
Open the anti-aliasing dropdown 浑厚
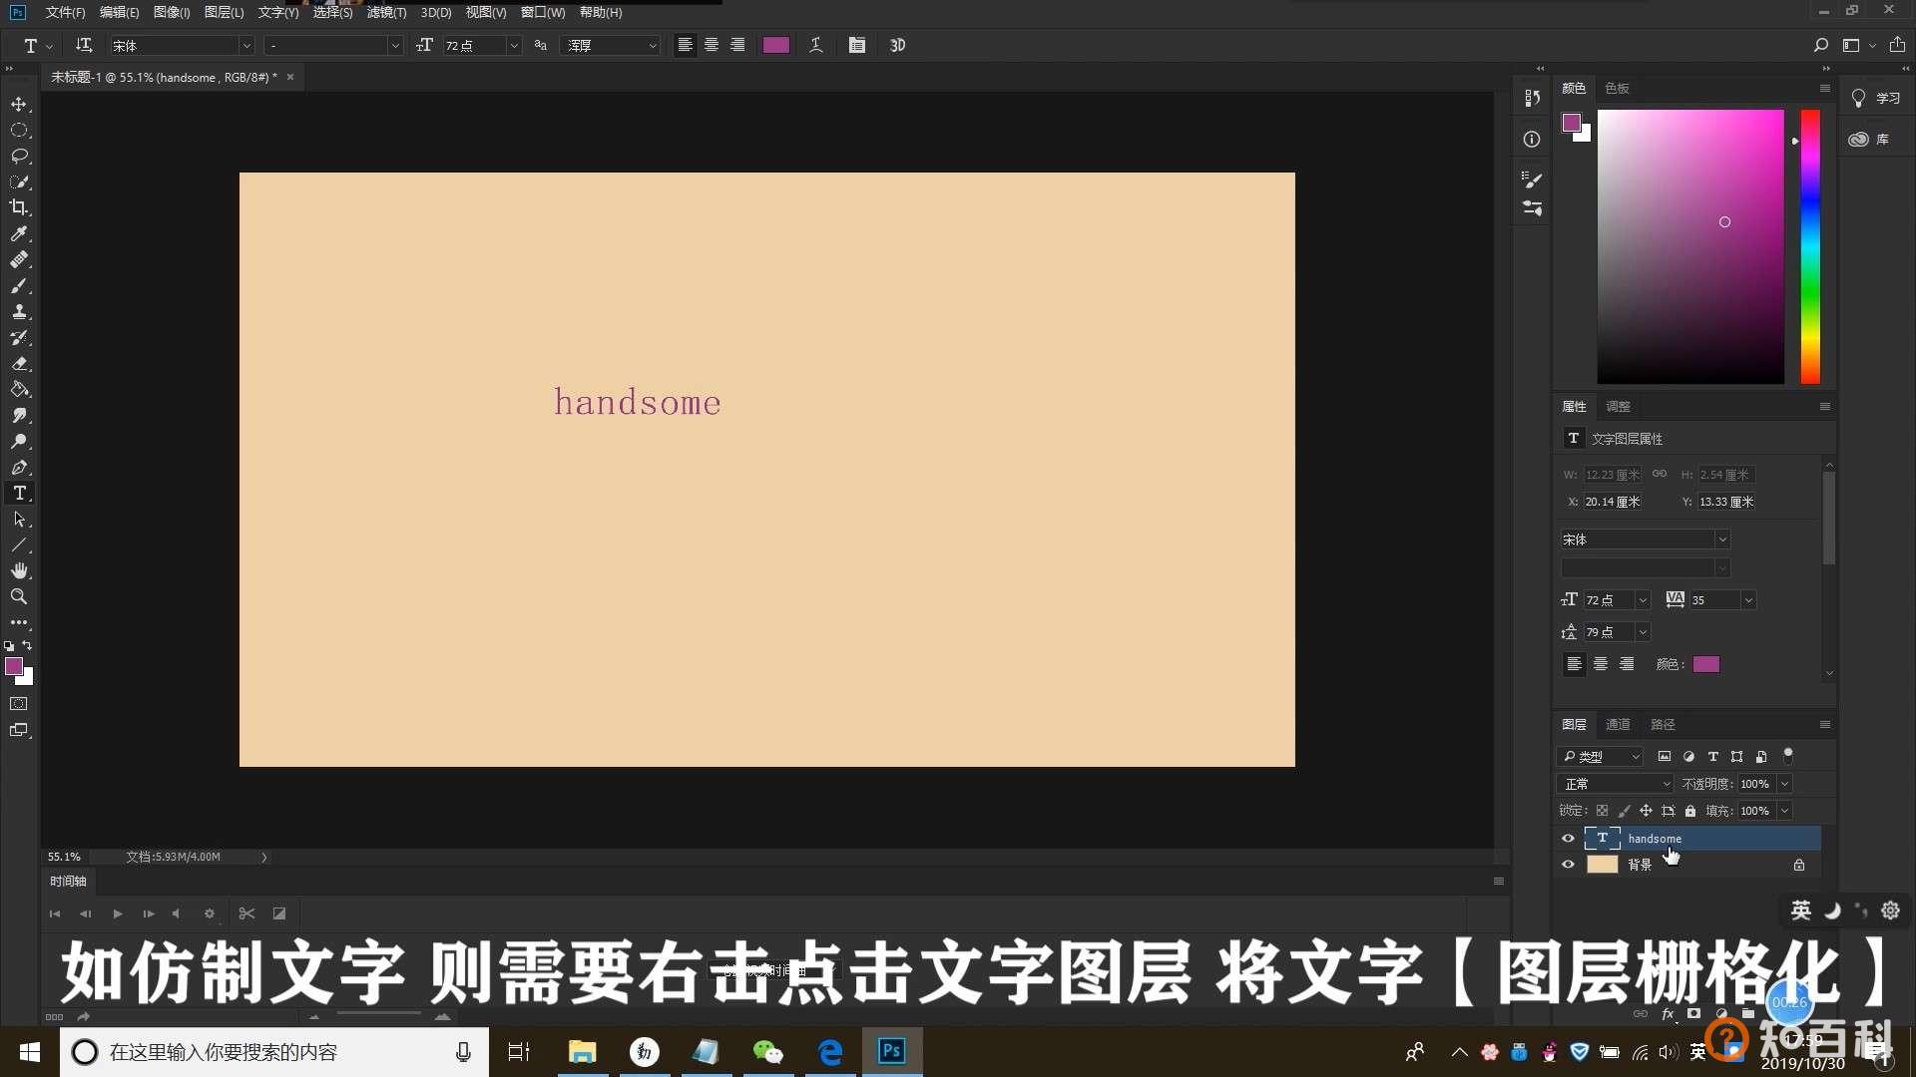click(612, 45)
